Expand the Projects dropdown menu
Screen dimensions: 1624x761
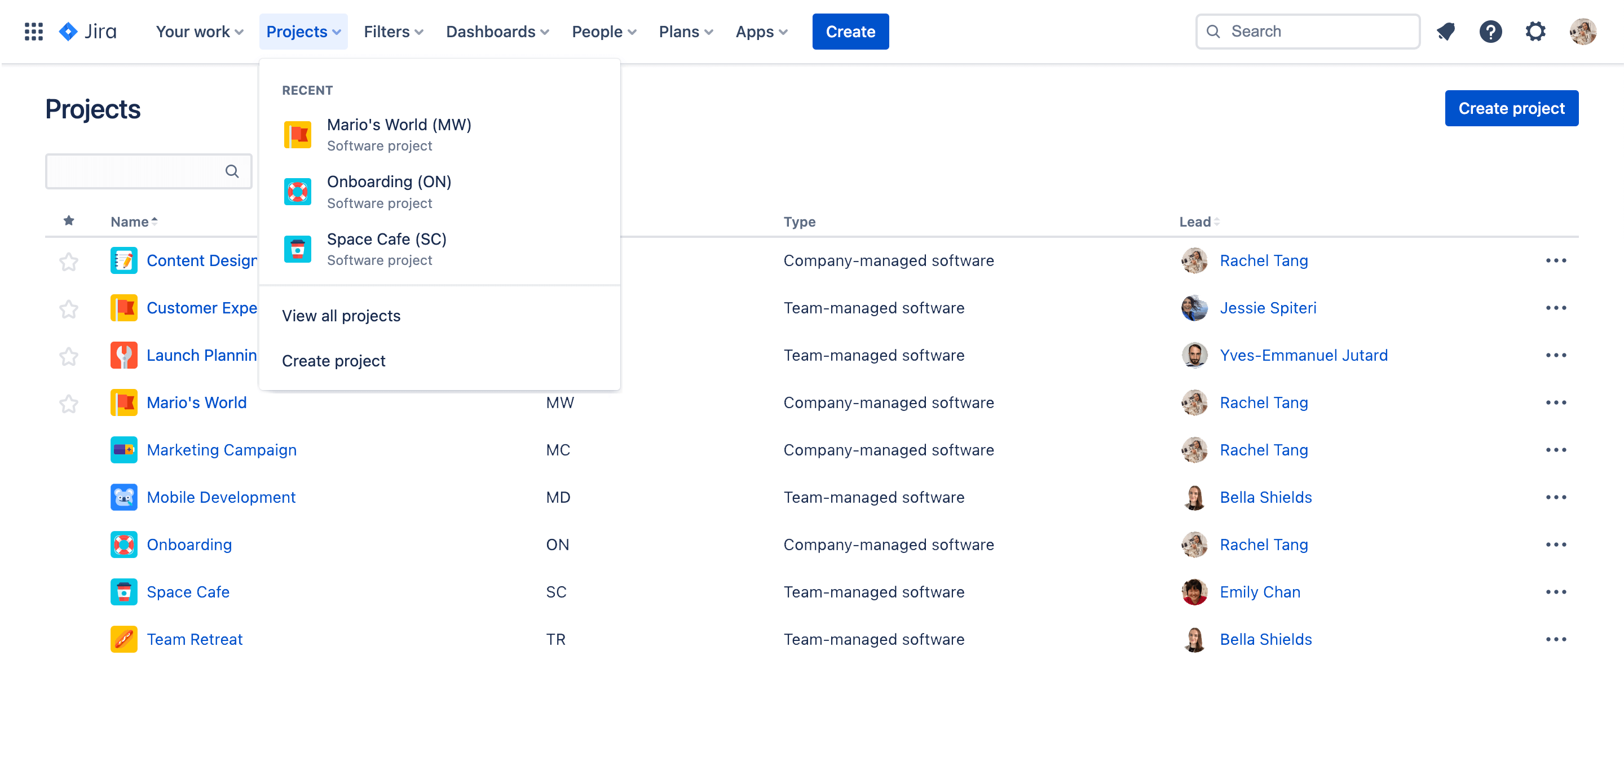point(302,31)
